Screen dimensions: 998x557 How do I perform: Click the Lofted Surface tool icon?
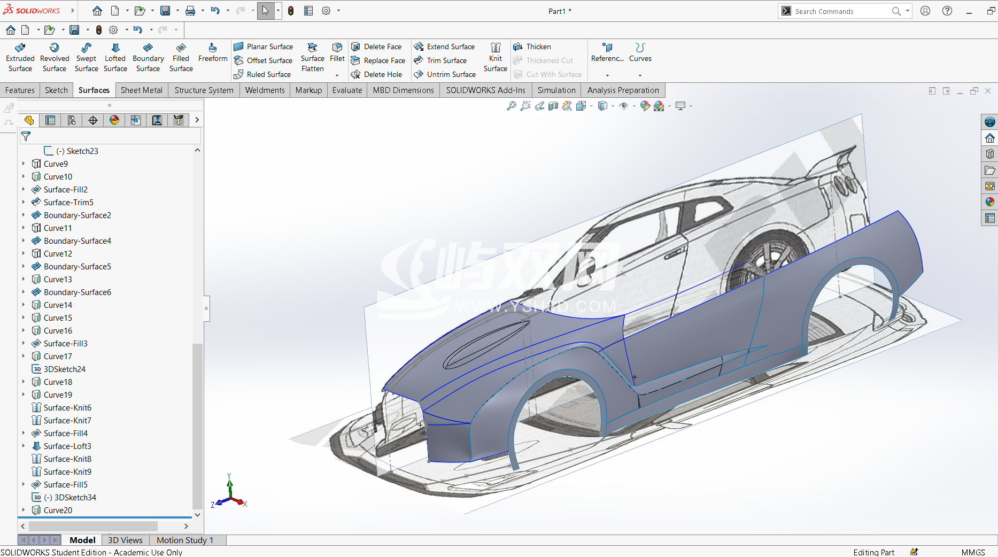(x=115, y=48)
